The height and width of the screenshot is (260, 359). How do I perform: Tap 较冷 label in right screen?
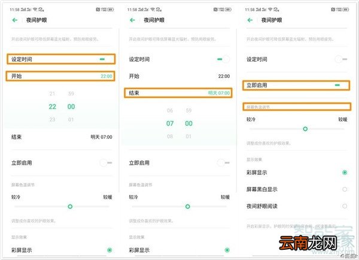tap(251, 119)
